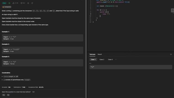Image resolution: width=174 pixels, height=98 pixels.
Task: Click the case "(" code line
Action: 106,14
